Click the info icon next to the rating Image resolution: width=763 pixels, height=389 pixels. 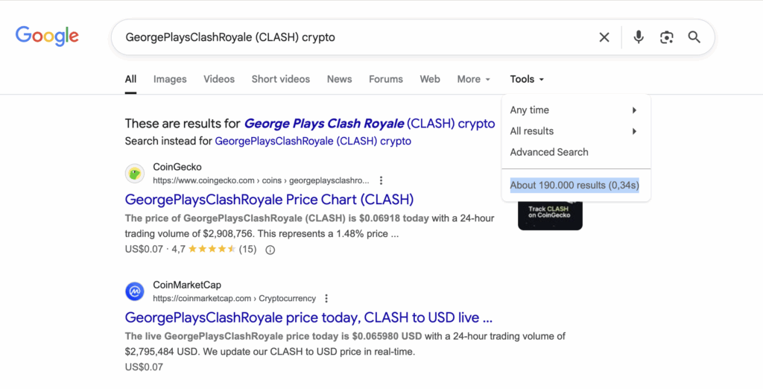[270, 250]
